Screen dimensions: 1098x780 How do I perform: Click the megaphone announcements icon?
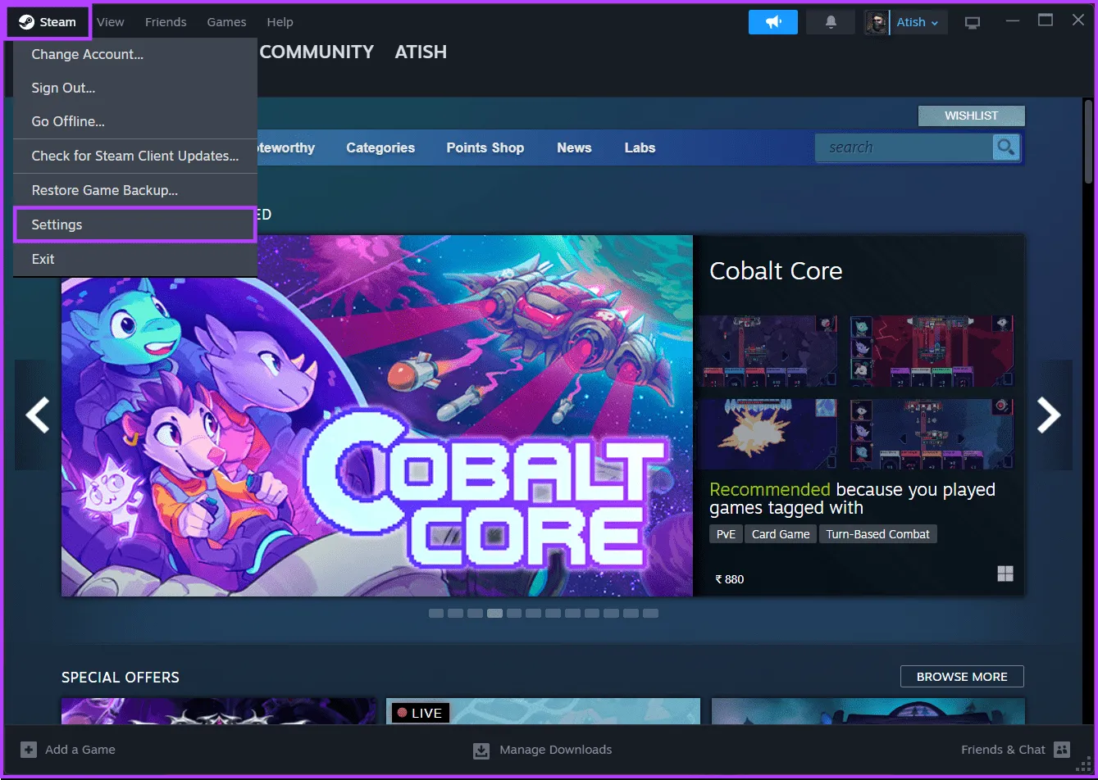pyautogui.click(x=772, y=22)
